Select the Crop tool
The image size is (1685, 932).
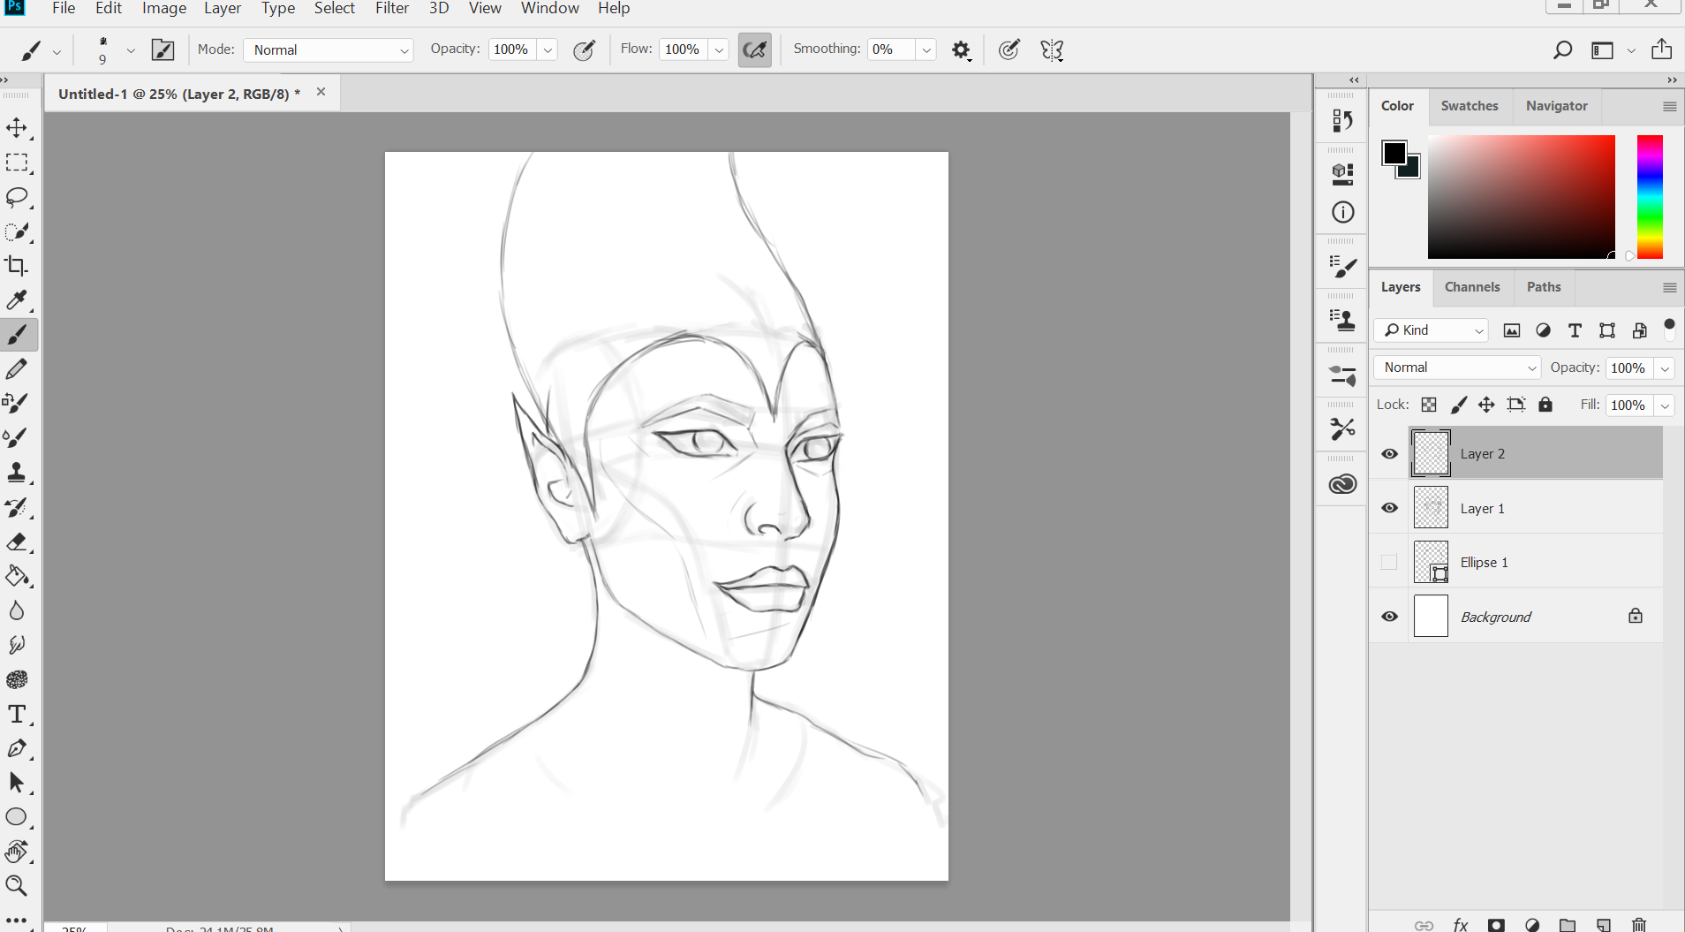(x=17, y=266)
